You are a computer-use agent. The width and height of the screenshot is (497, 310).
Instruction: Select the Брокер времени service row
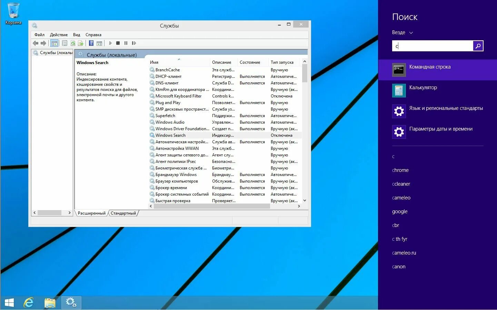pyautogui.click(x=225, y=188)
